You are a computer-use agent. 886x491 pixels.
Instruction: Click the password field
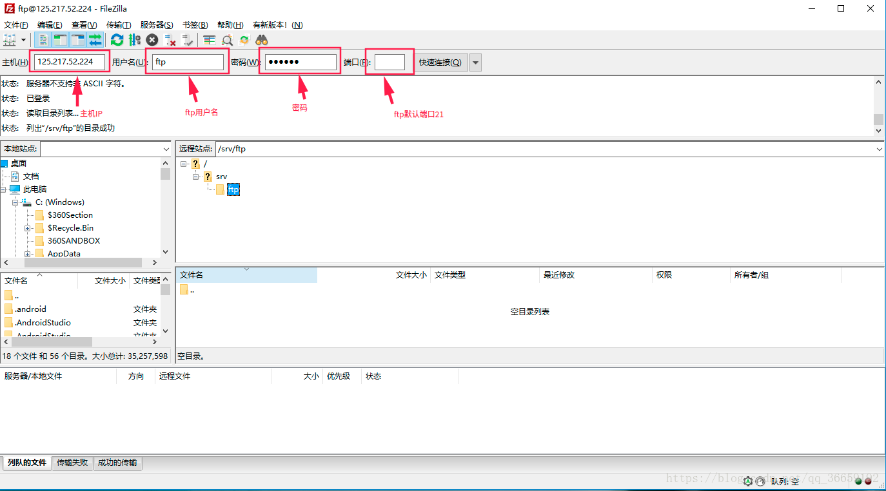coord(300,62)
